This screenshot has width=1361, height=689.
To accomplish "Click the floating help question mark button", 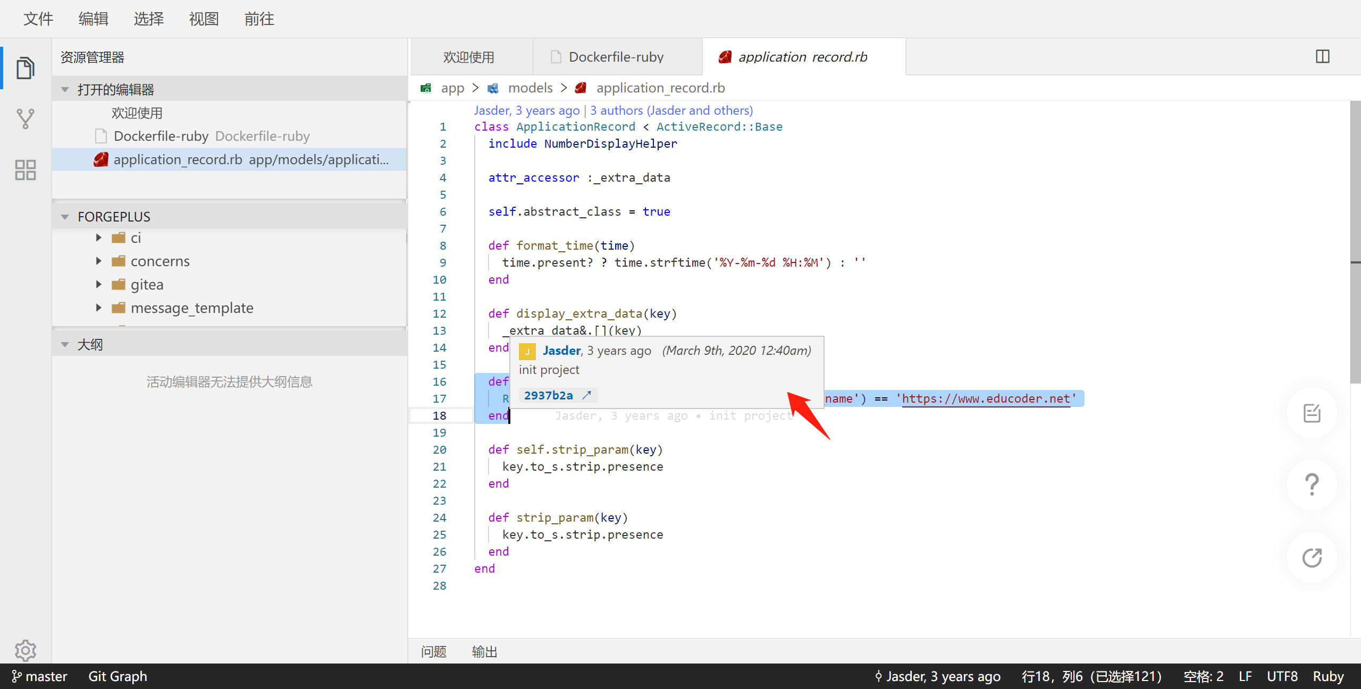I will (1312, 485).
